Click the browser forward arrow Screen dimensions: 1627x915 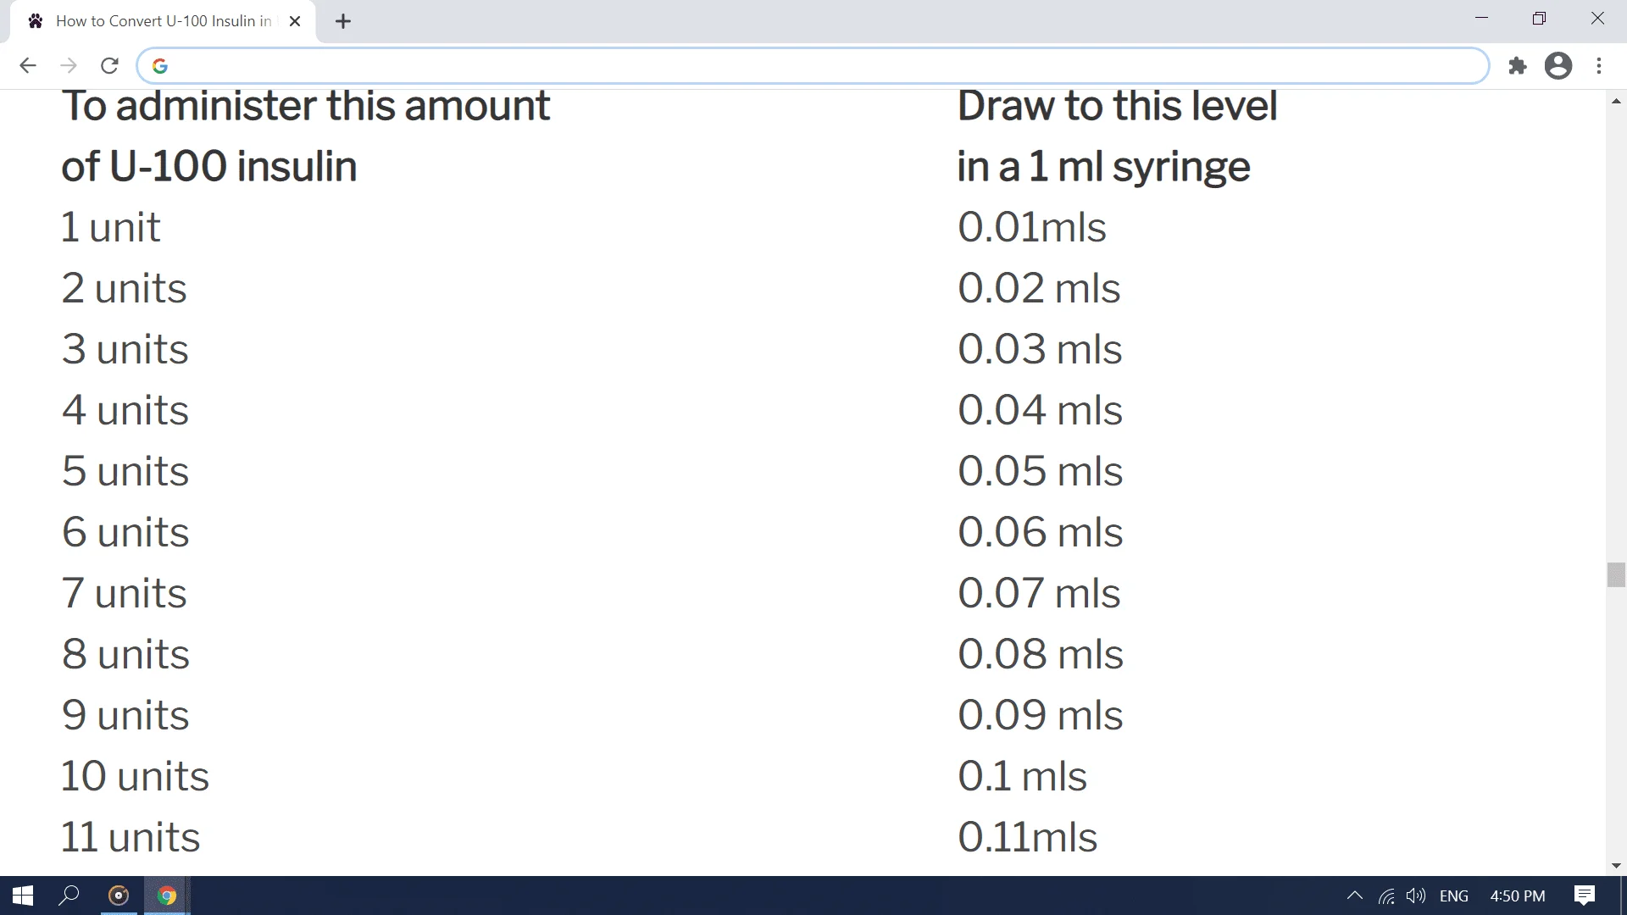(69, 66)
